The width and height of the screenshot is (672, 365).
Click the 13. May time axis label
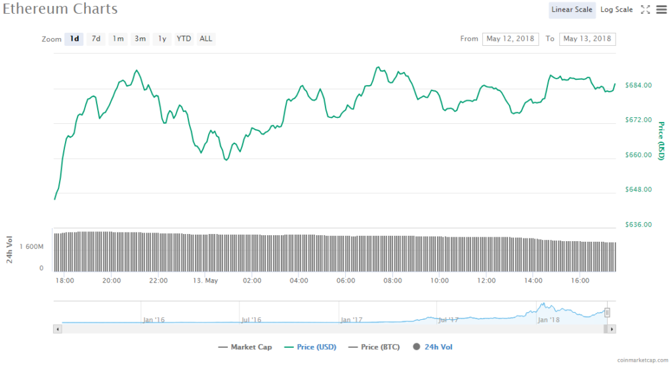(205, 280)
